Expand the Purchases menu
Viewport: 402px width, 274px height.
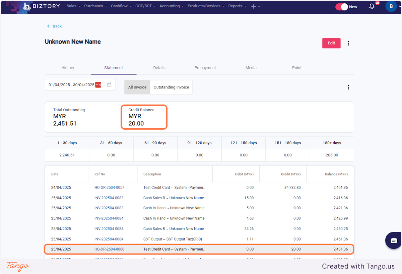coord(95,6)
